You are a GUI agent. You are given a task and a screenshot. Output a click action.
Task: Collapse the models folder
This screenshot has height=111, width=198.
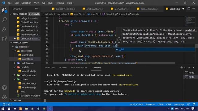tap(15, 67)
